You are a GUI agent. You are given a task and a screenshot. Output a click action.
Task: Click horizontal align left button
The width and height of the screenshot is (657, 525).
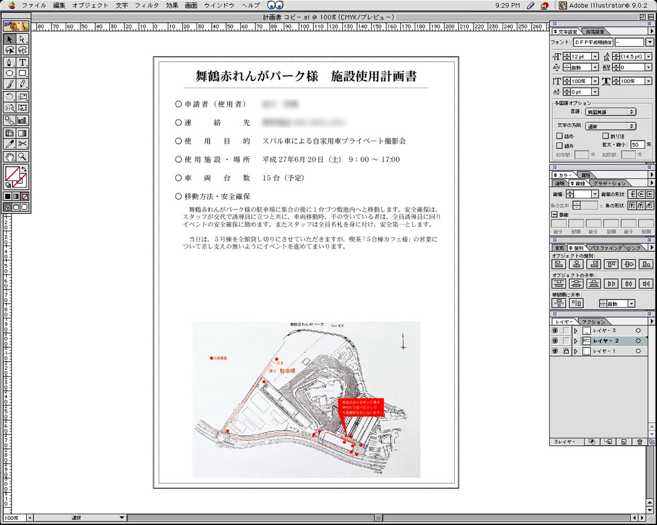point(559,265)
